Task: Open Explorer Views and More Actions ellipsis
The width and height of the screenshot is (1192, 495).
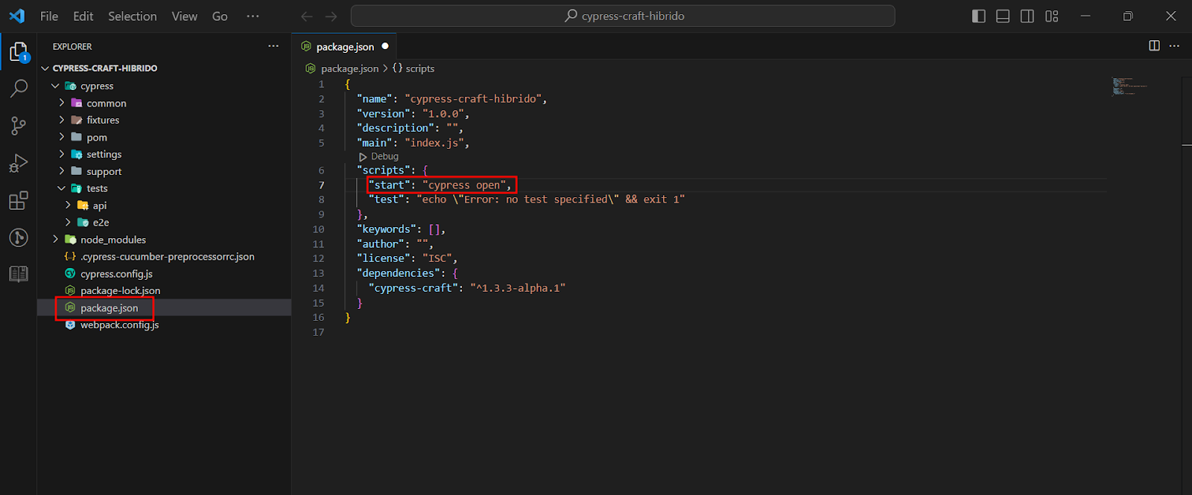Action: point(273,45)
